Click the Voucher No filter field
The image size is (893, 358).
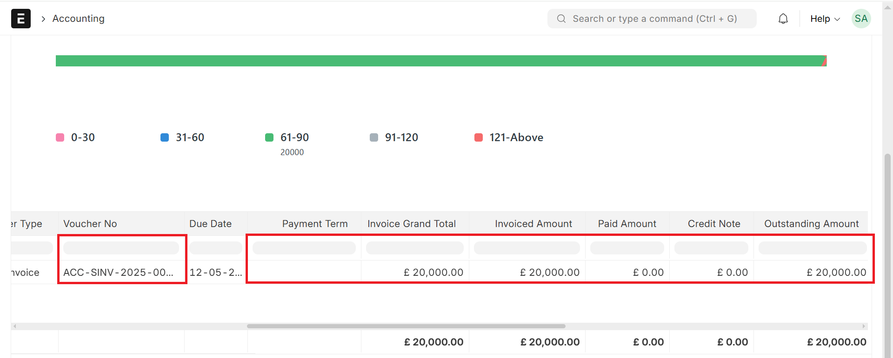point(121,248)
